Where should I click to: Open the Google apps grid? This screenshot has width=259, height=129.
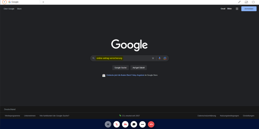point(237,9)
